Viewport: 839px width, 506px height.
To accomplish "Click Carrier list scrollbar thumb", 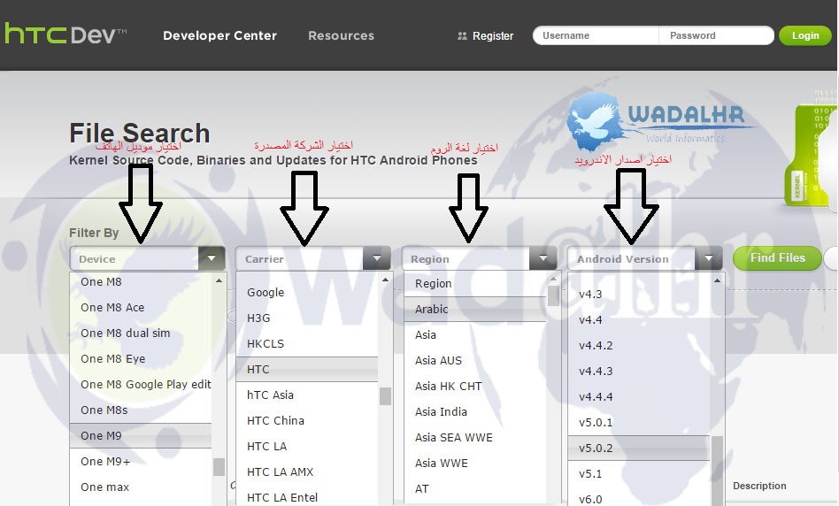I will pos(385,396).
